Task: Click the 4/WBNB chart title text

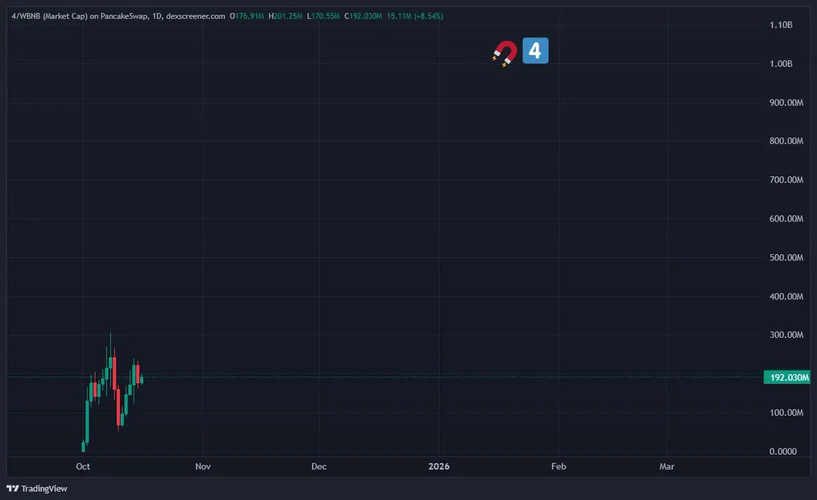Action: [x=117, y=16]
